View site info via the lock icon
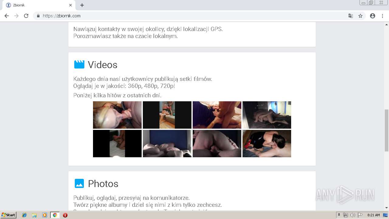This screenshot has height=219, width=389. pos(38,16)
